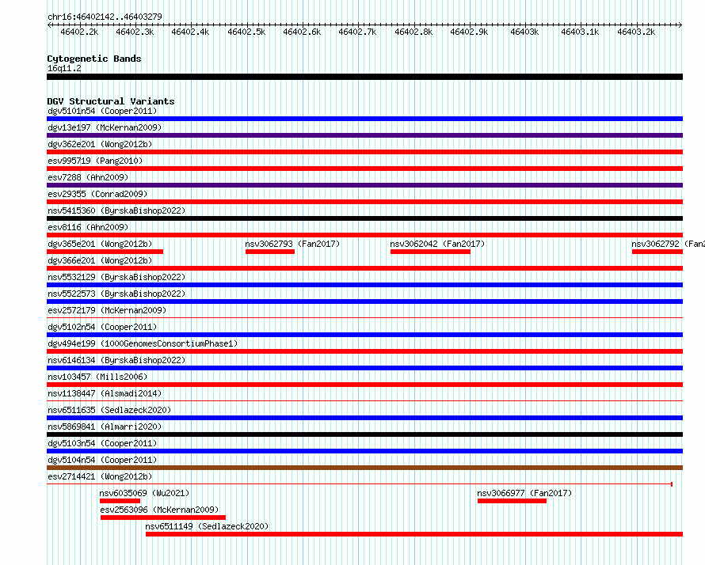Open esv2714421 (Wong2012b) variant label

[100, 476]
